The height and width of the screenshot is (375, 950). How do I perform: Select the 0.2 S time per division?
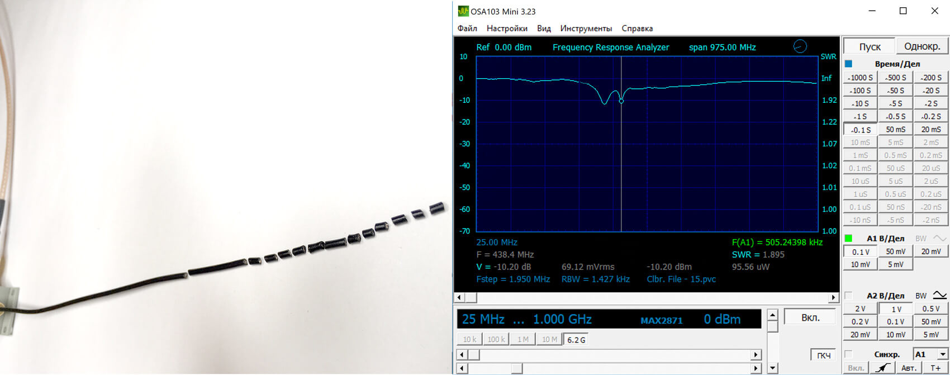point(931,116)
